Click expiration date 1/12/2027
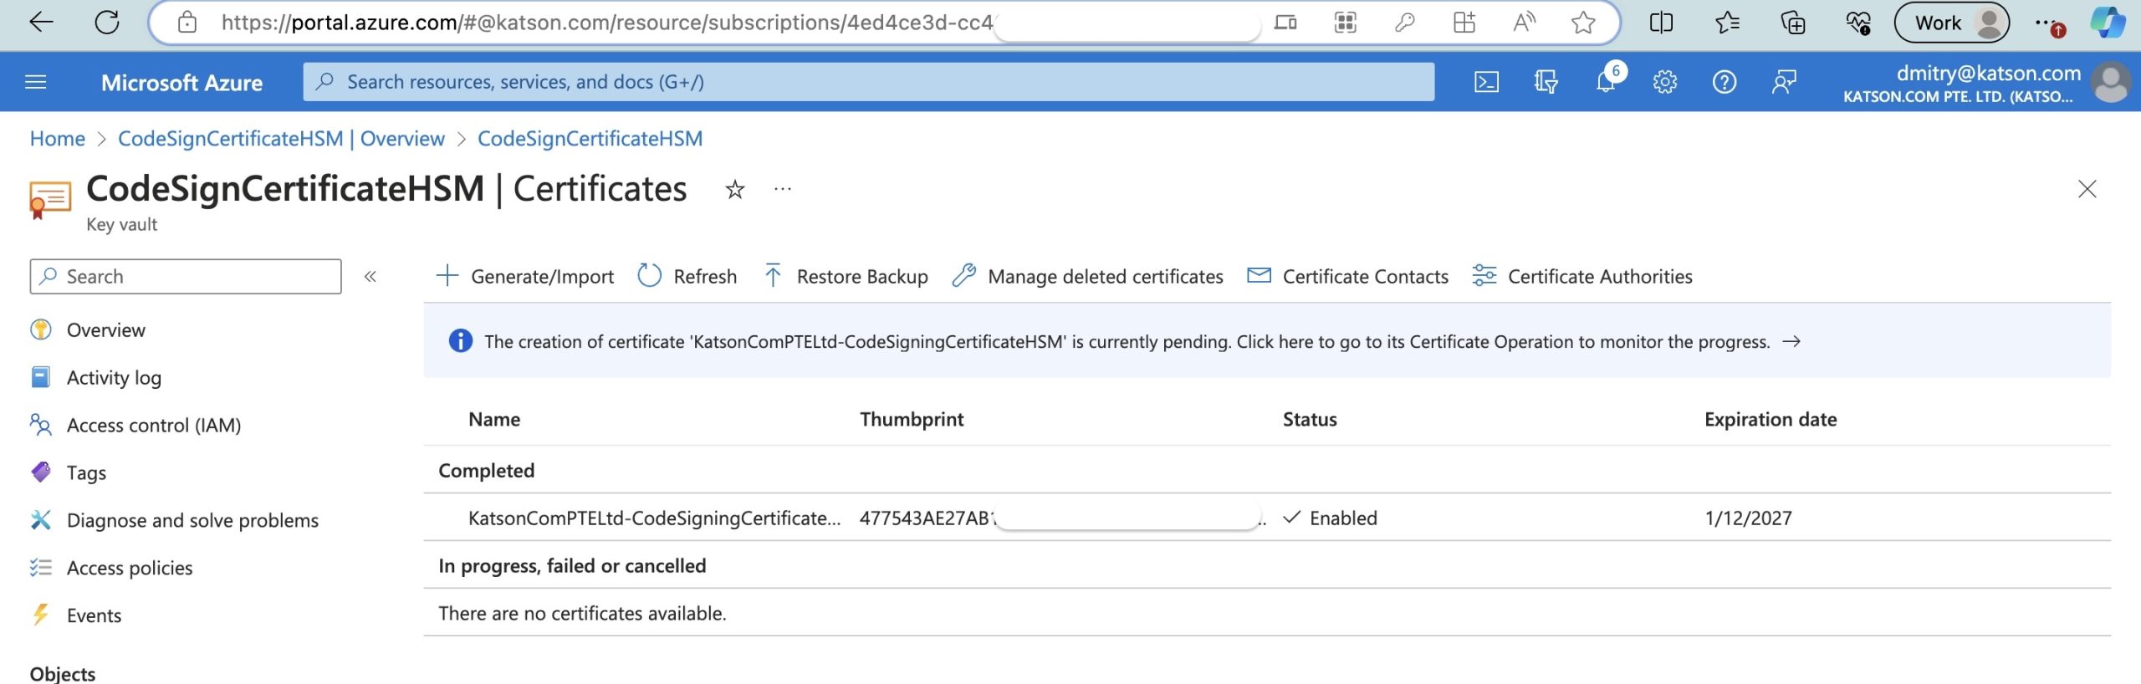The image size is (2141, 684). click(1748, 518)
